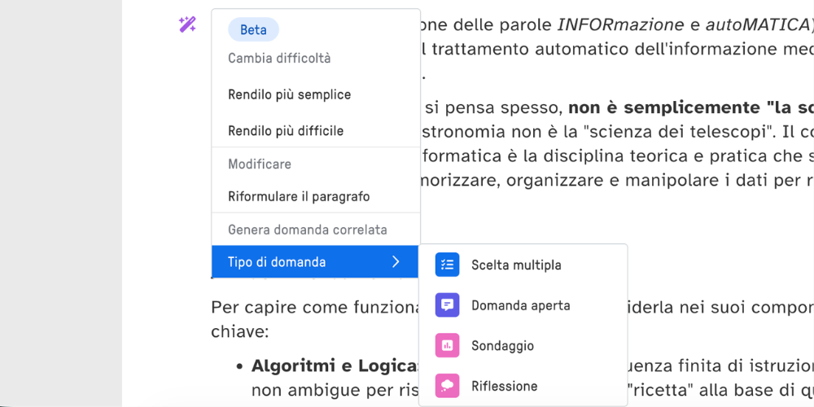Click the pink Riflessione thought cloud icon
The height and width of the screenshot is (407, 814).
pos(447,386)
